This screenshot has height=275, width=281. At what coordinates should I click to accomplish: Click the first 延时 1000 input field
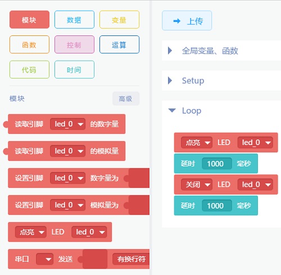tap(217, 164)
